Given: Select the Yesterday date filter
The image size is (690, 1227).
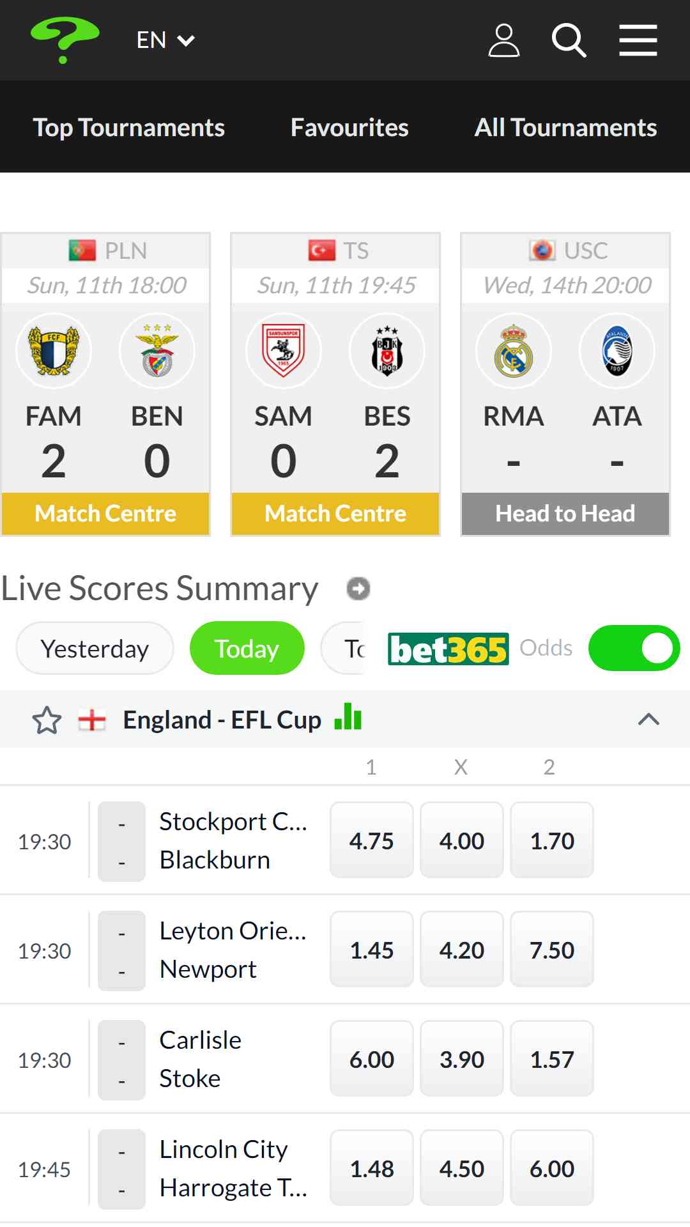Looking at the screenshot, I should [95, 648].
